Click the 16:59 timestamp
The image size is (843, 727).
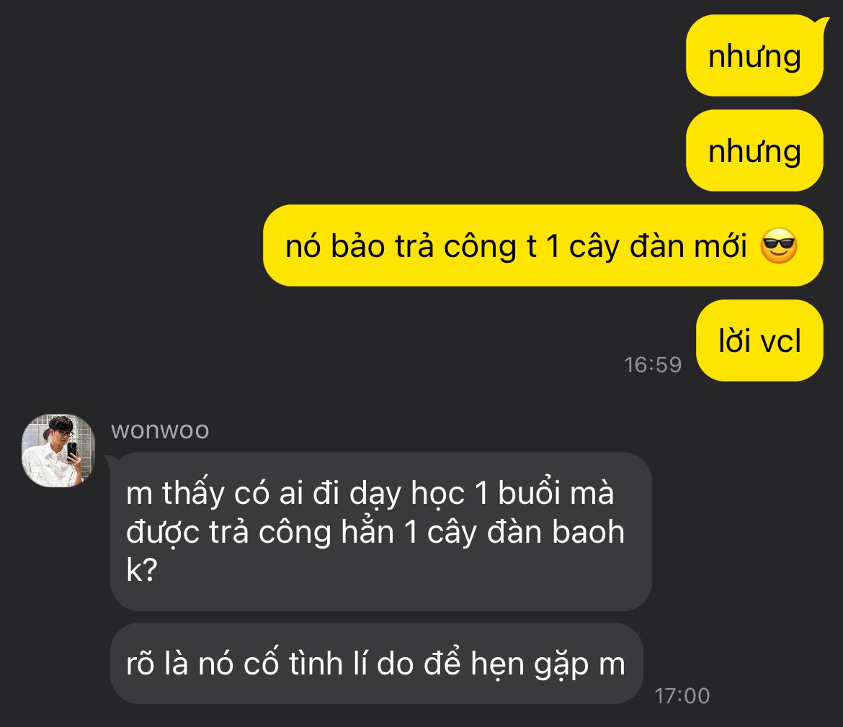653,364
